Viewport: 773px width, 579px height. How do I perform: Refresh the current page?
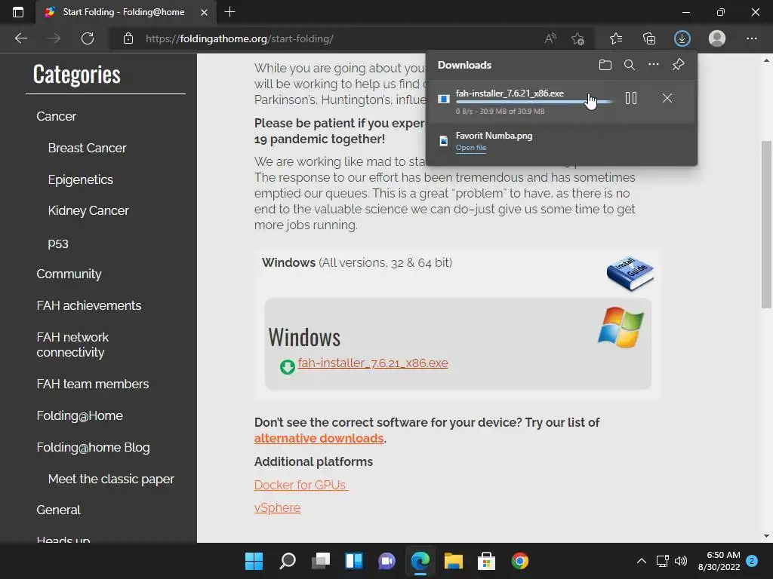(88, 38)
